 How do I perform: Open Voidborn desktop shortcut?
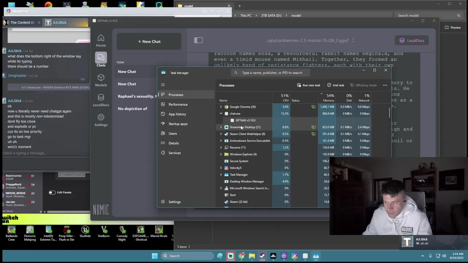tap(103, 232)
